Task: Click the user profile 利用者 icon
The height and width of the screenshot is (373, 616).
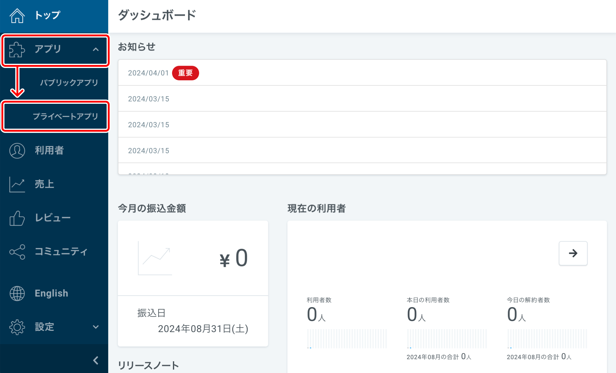Action: point(17,150)
